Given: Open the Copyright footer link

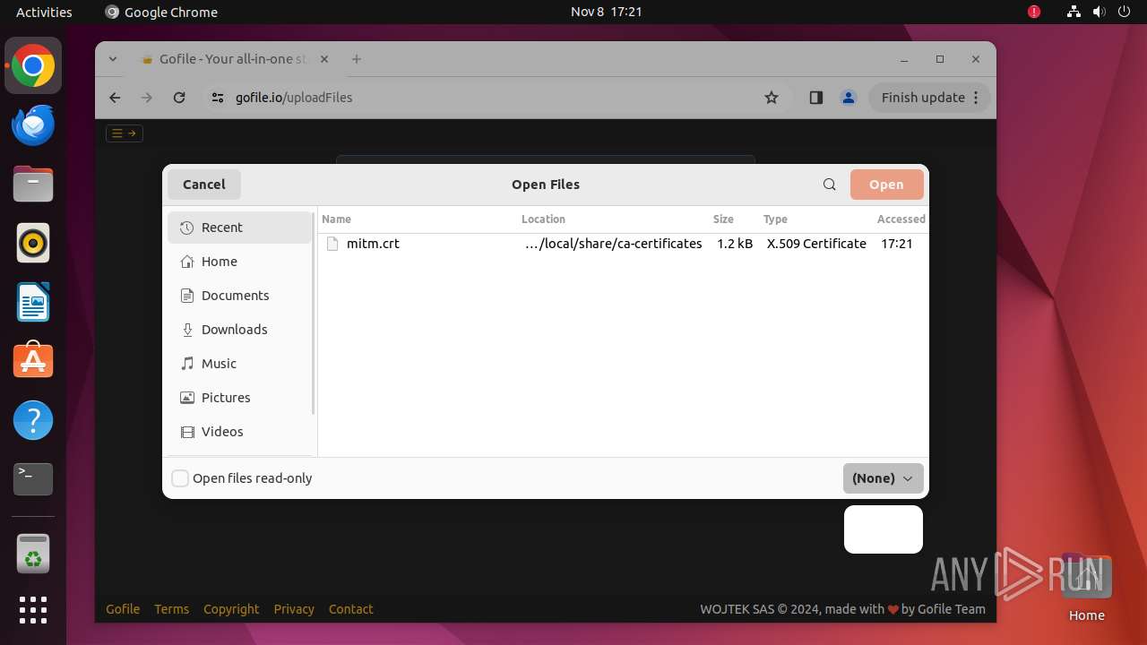Looking at the screenshot, I should coord(231,609).
